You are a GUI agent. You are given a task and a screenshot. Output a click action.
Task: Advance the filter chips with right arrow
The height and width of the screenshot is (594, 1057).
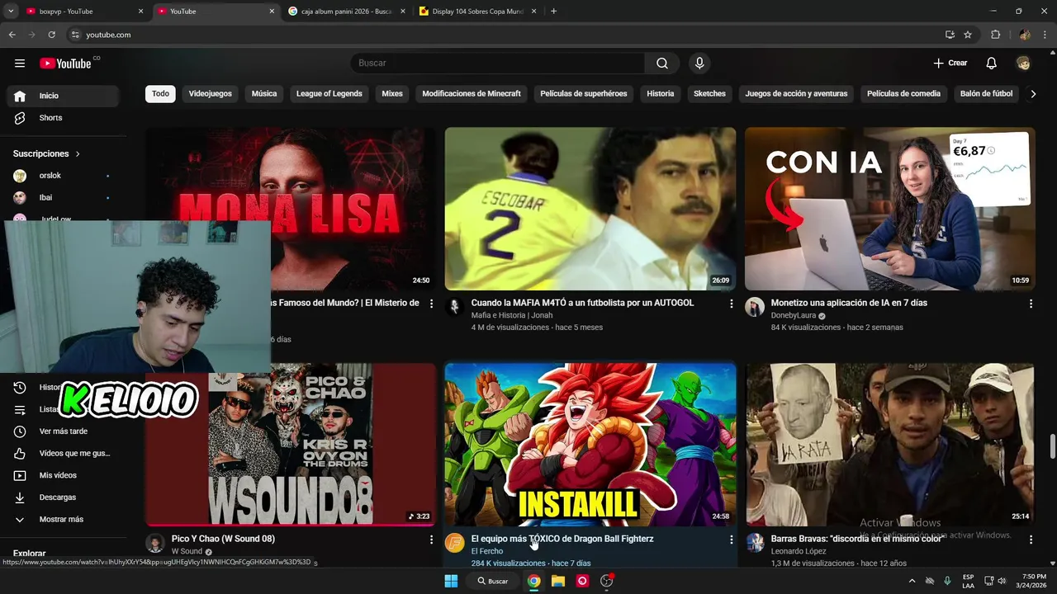pyautogui.click(x=1033, y=94)
